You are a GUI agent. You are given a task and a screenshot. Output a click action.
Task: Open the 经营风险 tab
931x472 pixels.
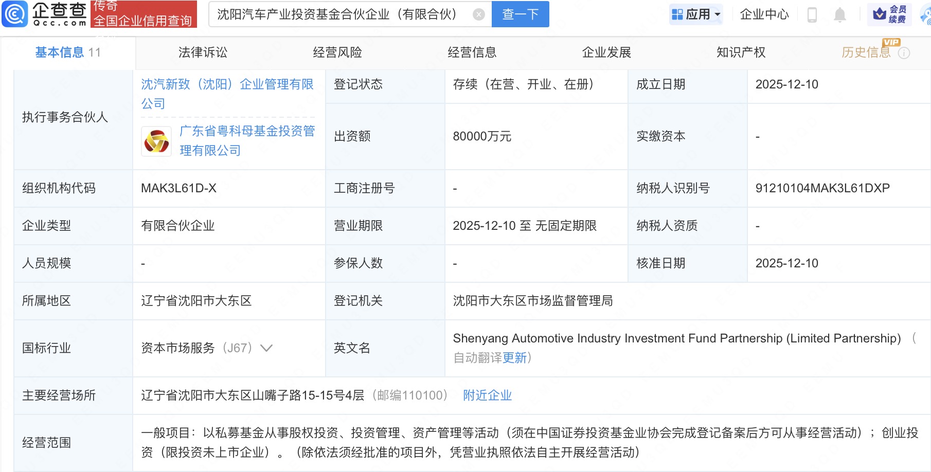pos(337,52)
